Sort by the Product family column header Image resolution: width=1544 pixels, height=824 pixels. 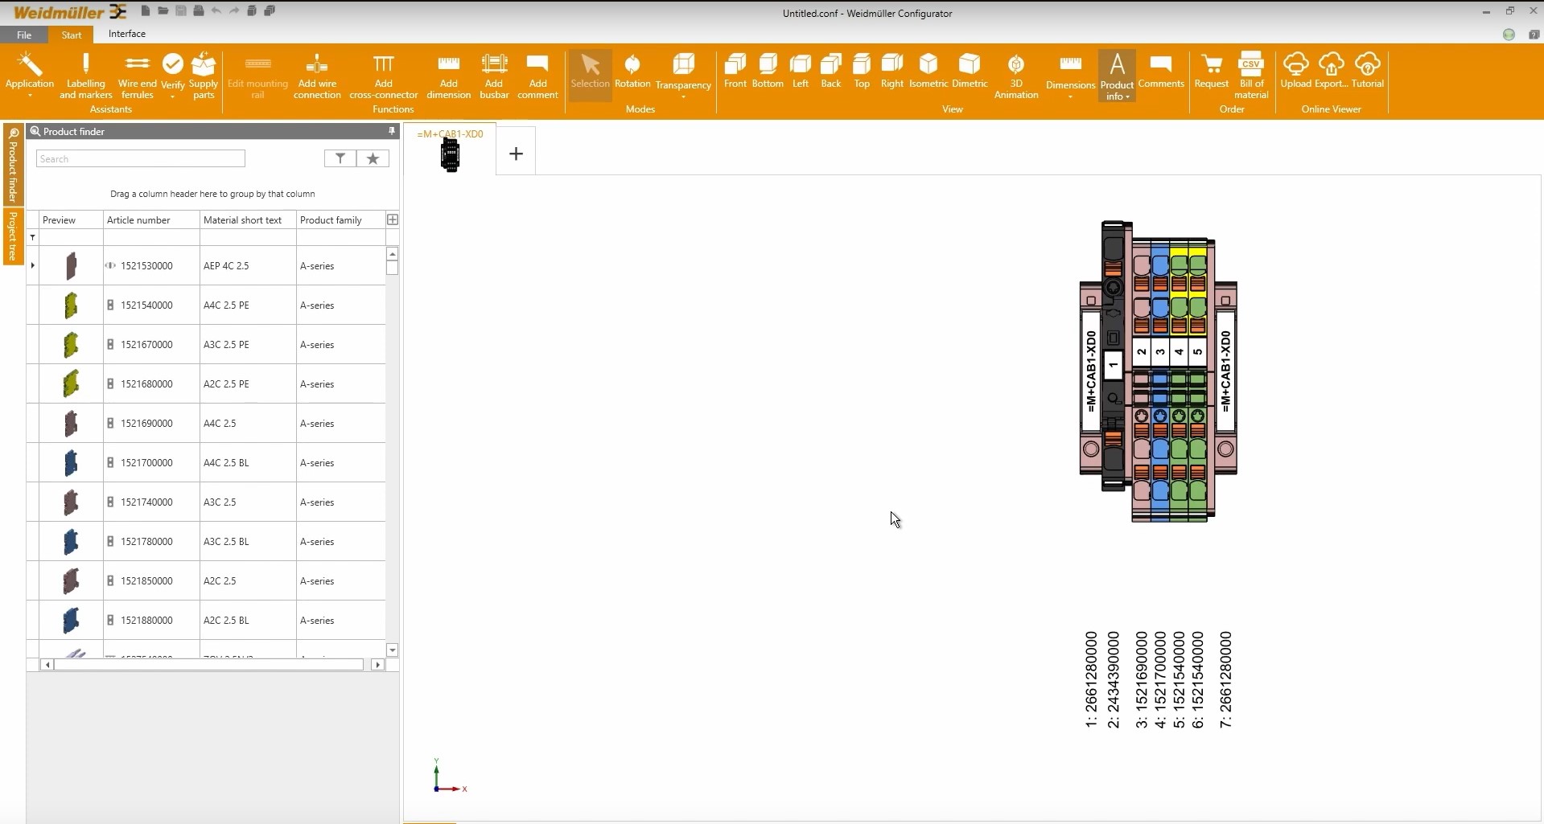340,219
